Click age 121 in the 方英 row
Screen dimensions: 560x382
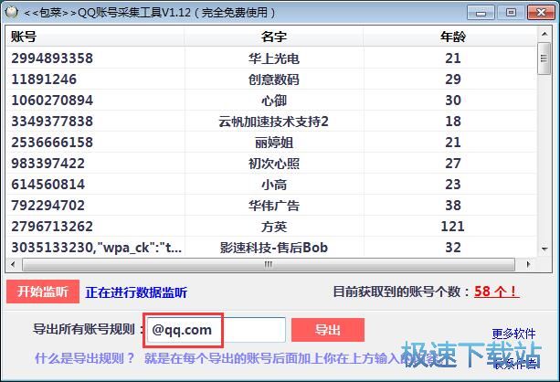pos(452,227)
